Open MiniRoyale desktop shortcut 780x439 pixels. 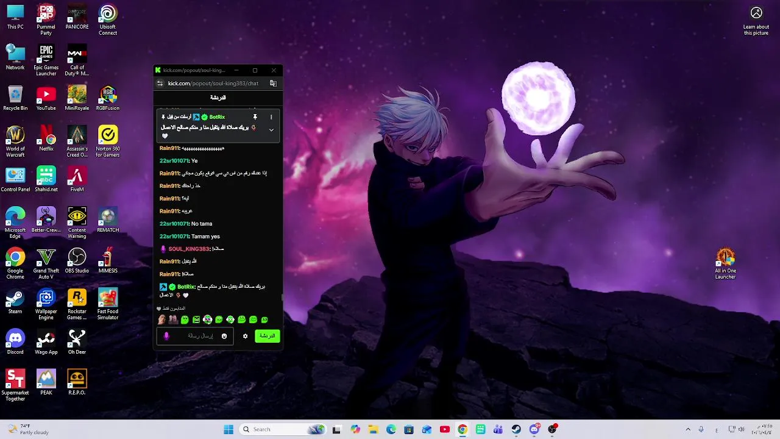(x=77, y=98)
